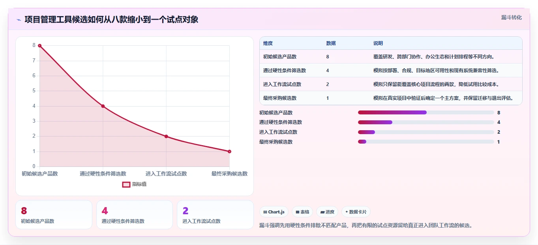Click the chart point at value 4
Screen dimensions: 538x245
coord(103,106)
